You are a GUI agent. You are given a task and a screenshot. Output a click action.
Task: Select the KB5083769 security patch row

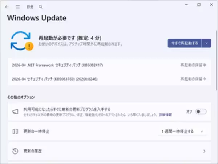(109, 79)
